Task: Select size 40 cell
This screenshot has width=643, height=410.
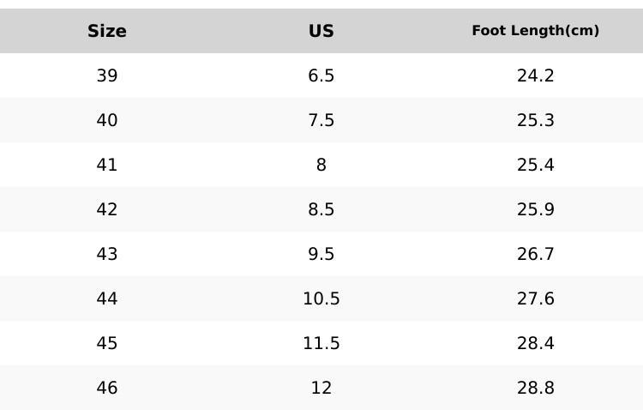Action: [107, 120]
